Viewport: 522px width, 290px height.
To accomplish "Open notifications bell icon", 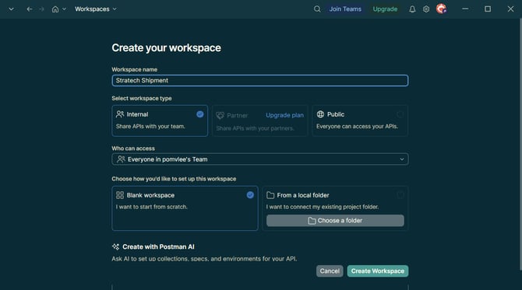I will coord(412,9).
